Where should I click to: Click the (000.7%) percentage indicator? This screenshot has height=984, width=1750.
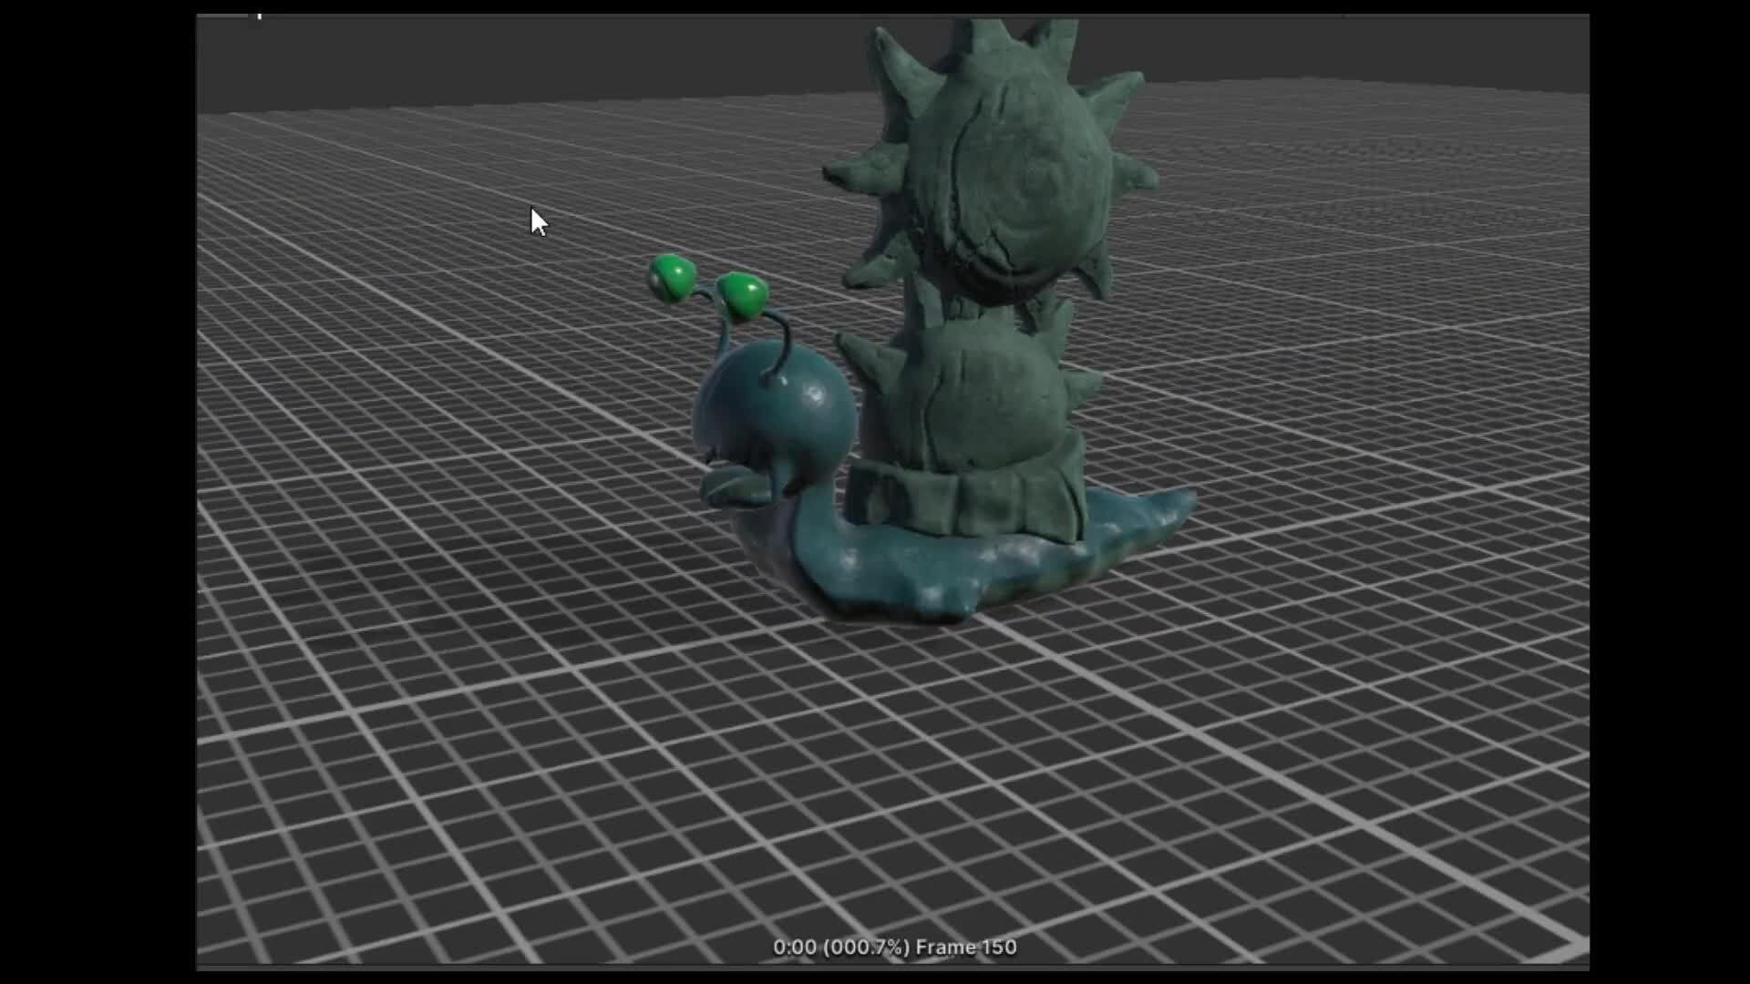coord(866,948)
